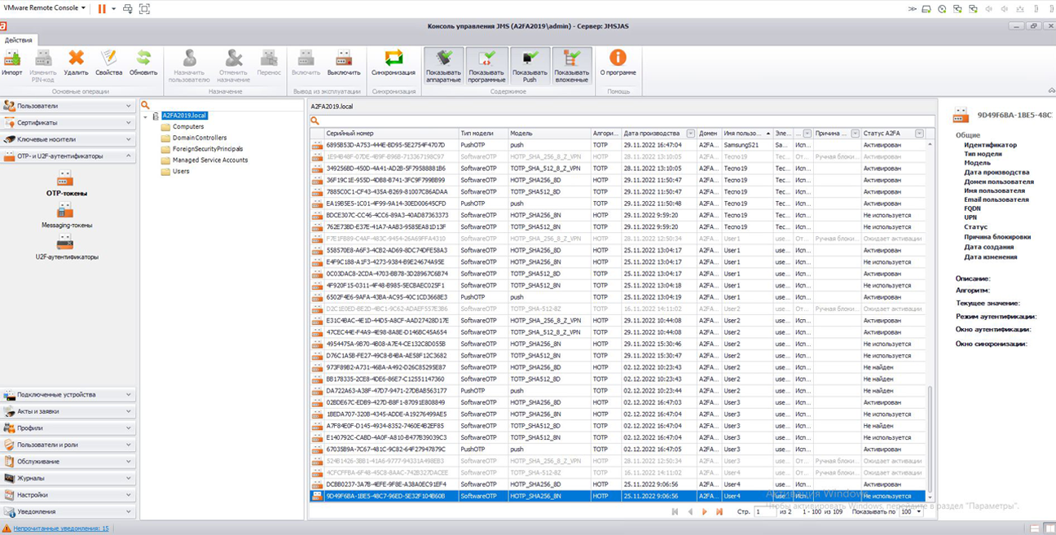Click the VMware CD/DVD drive icon
Viewport: 1056px width, 535px height.
942,8
